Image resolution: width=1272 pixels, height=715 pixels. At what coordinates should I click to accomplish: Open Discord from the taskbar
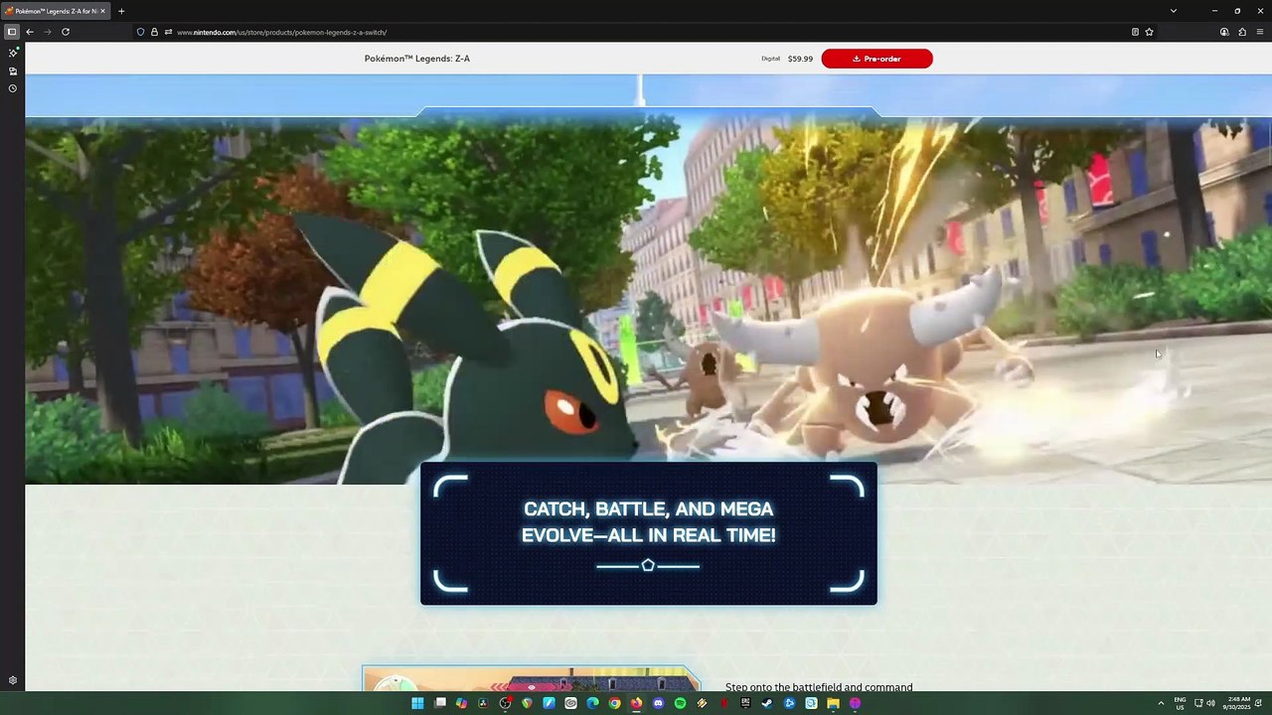point(658,703)
